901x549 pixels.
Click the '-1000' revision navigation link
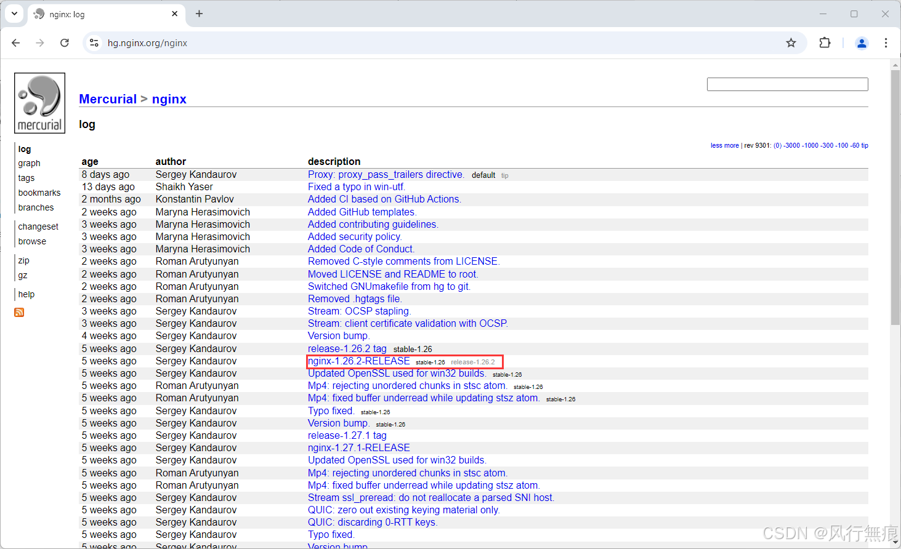[810, 146]
